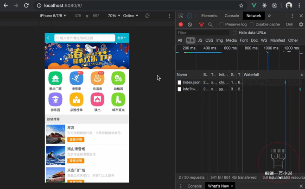
Task: Open the React devtools extension icon
Action: (x=264, y=6)
